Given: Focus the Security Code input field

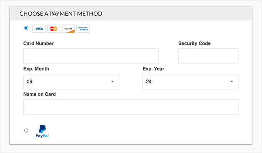Looking at the screenshot, I should (x=208, y=56).
